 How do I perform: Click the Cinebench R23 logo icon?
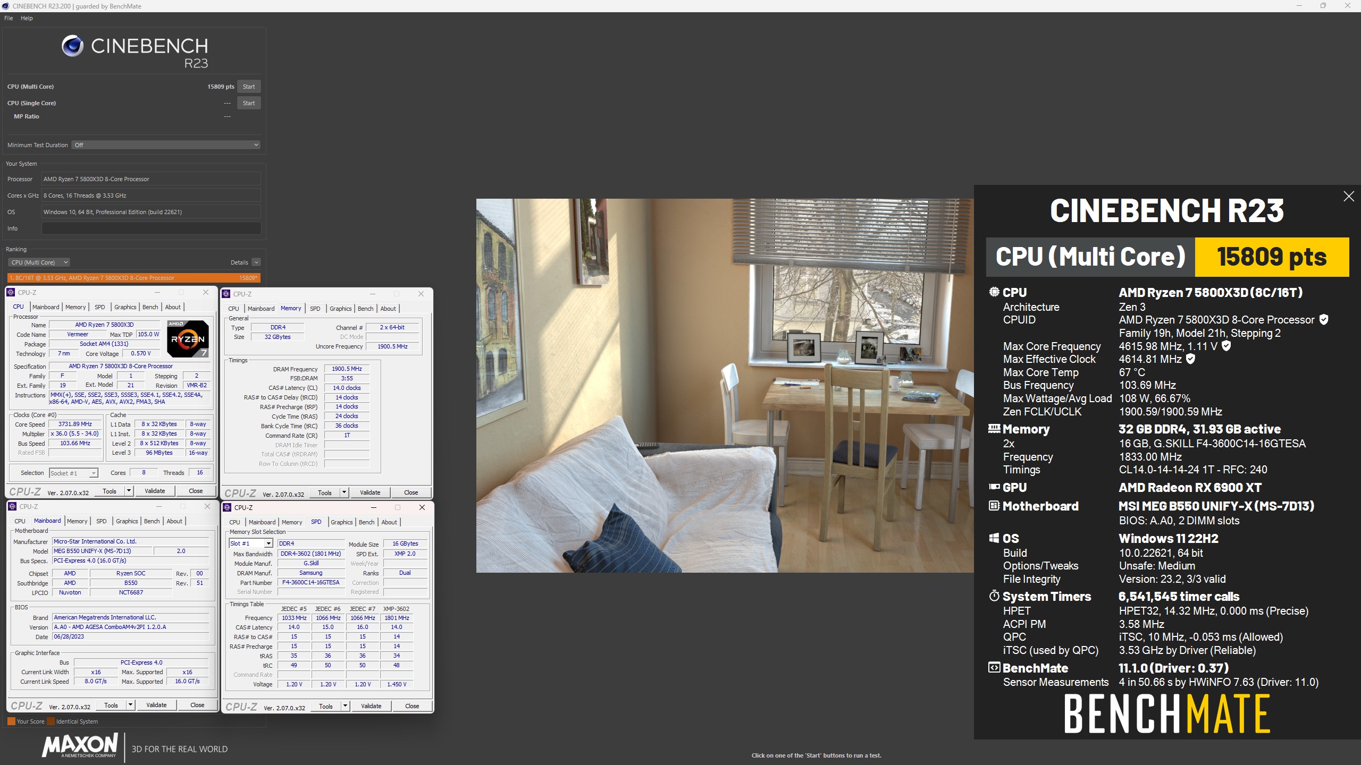(x=72, y=46)
